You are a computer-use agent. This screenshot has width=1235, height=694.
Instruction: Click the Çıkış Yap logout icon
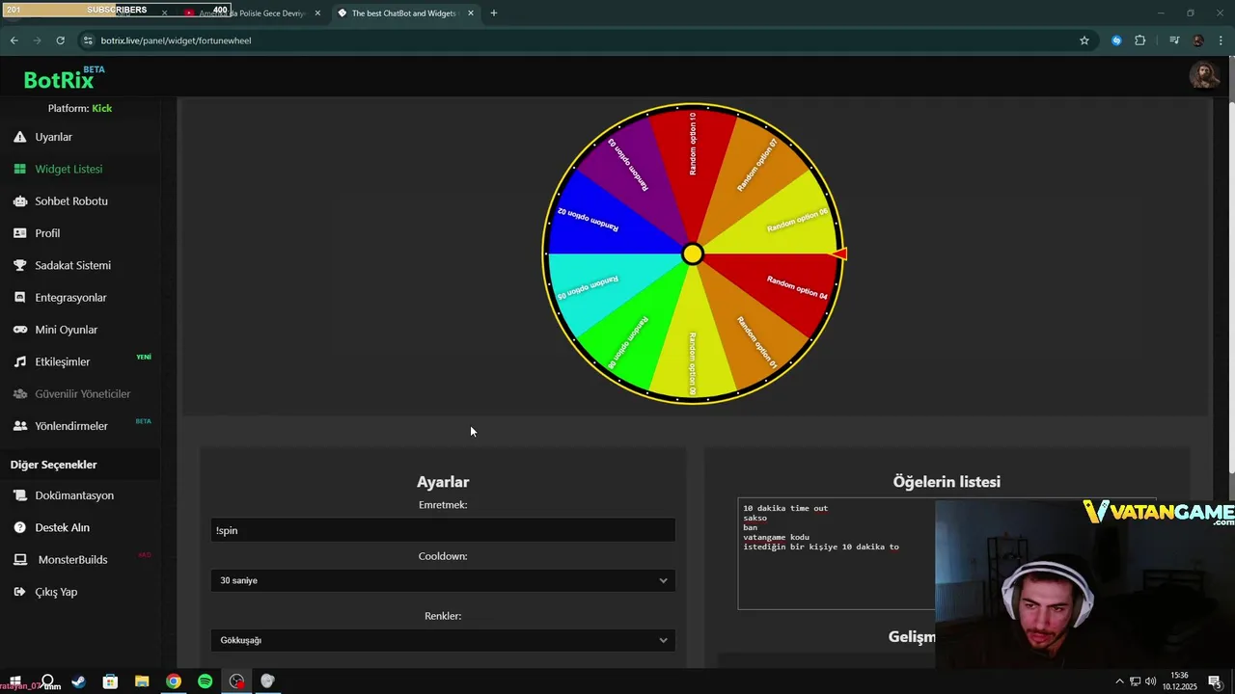[19, 592]
